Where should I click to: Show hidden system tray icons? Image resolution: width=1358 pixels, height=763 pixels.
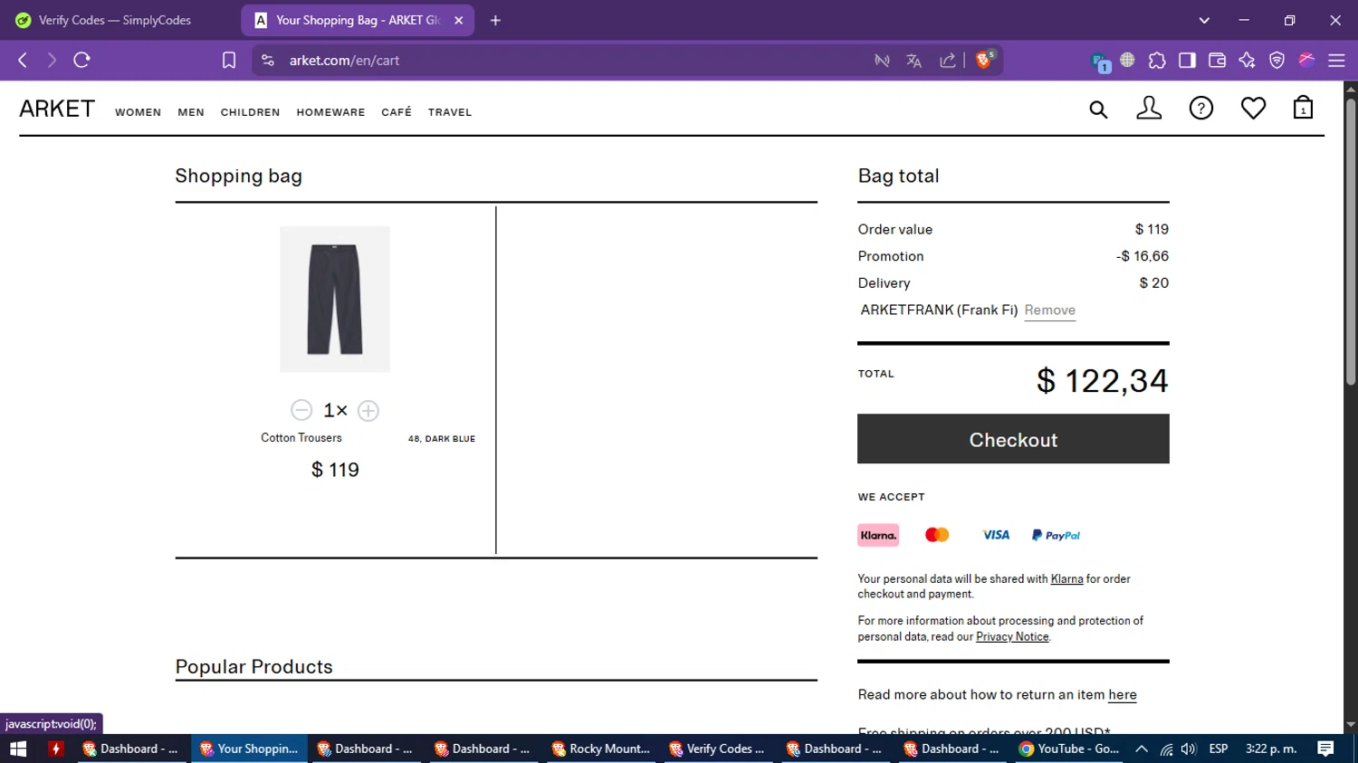tap(1142, 749)
